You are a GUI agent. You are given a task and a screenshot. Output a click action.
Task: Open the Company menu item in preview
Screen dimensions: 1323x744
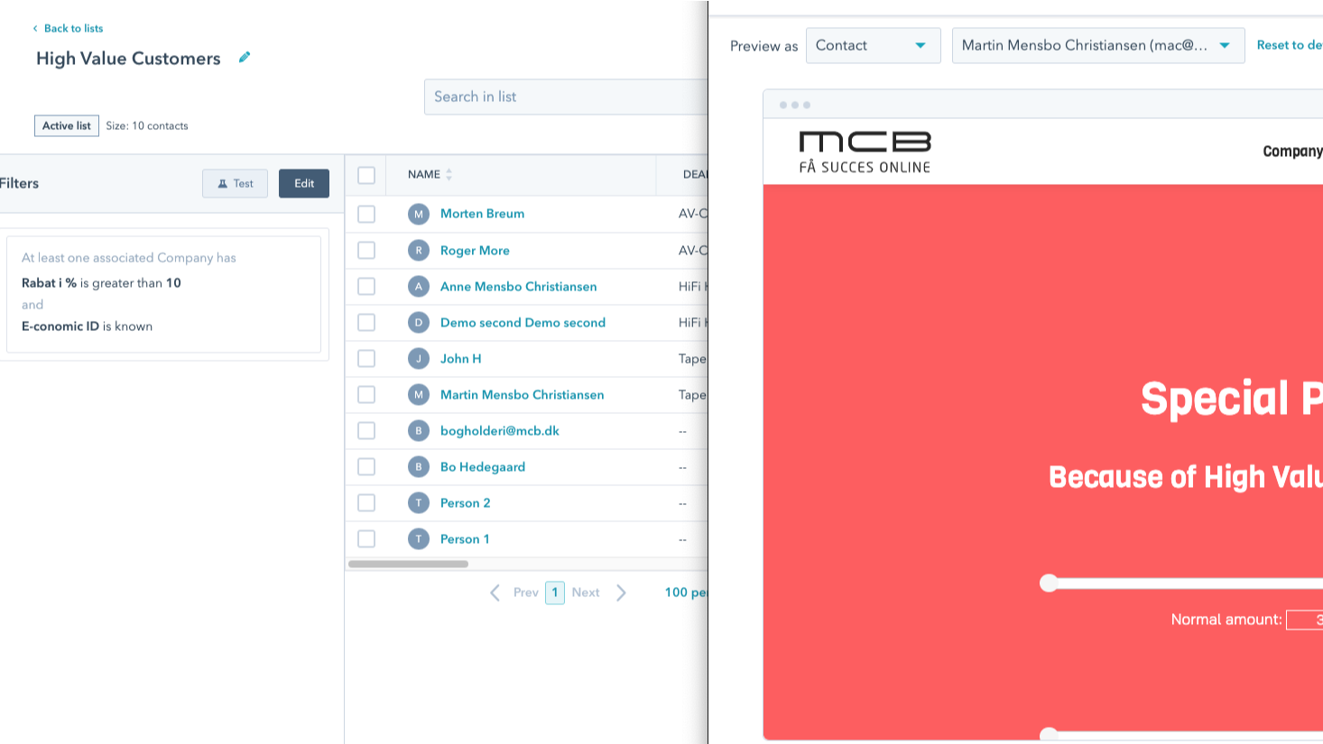click(x=1291, y=152)
